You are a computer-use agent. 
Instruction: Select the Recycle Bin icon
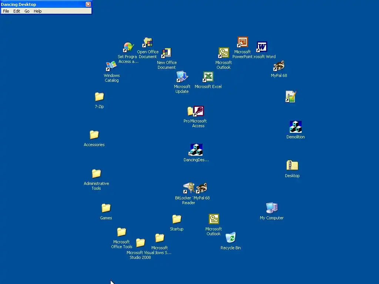pyautogui.click(x=231, y=238)
